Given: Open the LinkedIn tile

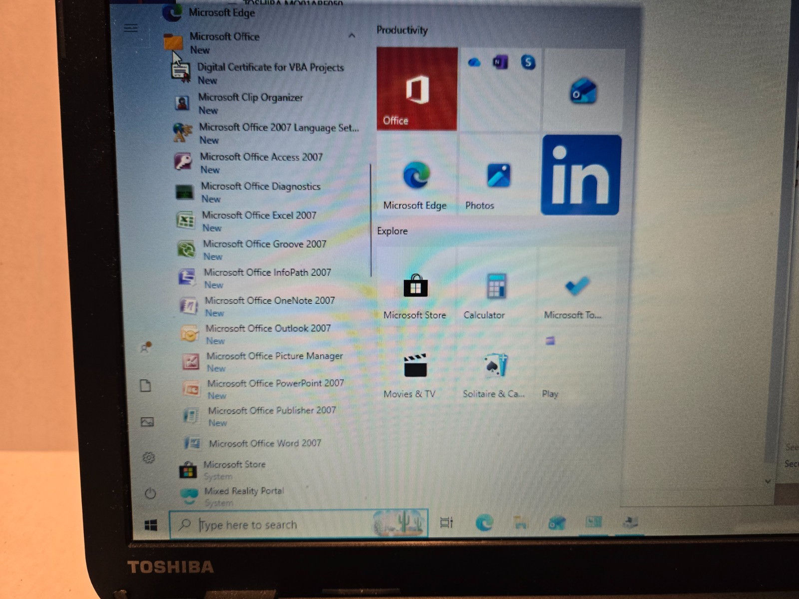Looking at the screenshot, I should [x=581, y=175].
